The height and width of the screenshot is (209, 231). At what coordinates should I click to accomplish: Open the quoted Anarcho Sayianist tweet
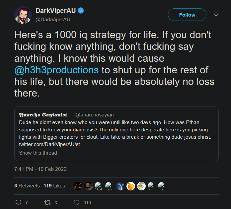tap(116, 129)
